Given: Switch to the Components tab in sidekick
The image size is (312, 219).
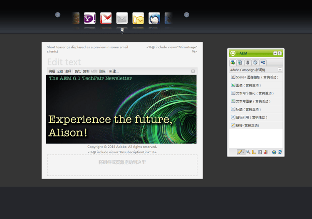Looking at the screenshot, I should [233, 62].
